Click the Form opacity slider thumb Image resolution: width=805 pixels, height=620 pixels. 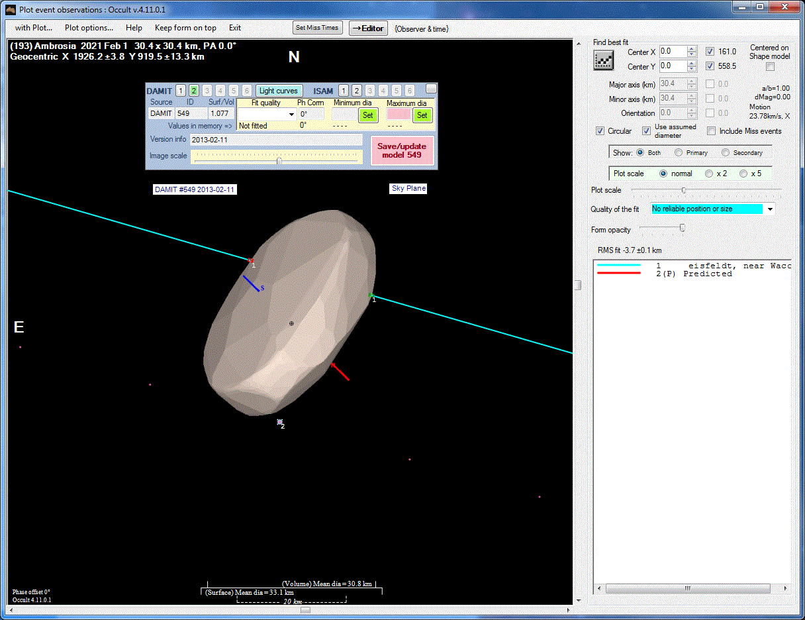pyautogui.click(x=683, y=229)
